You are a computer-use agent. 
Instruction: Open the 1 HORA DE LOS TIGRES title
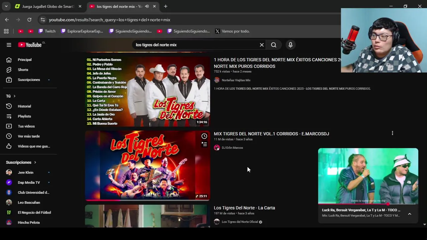point(277,63)
